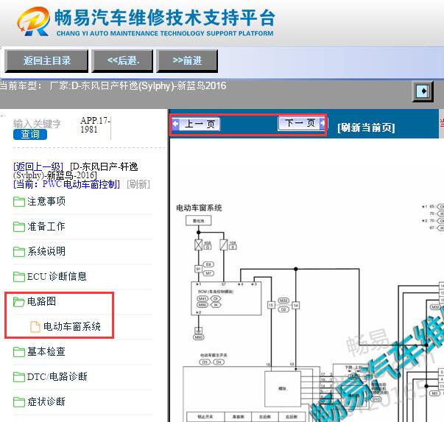444x422 pixels.
Task: Click the [当前：PWC 电动车窗控制] link
Action: (67, 184)
